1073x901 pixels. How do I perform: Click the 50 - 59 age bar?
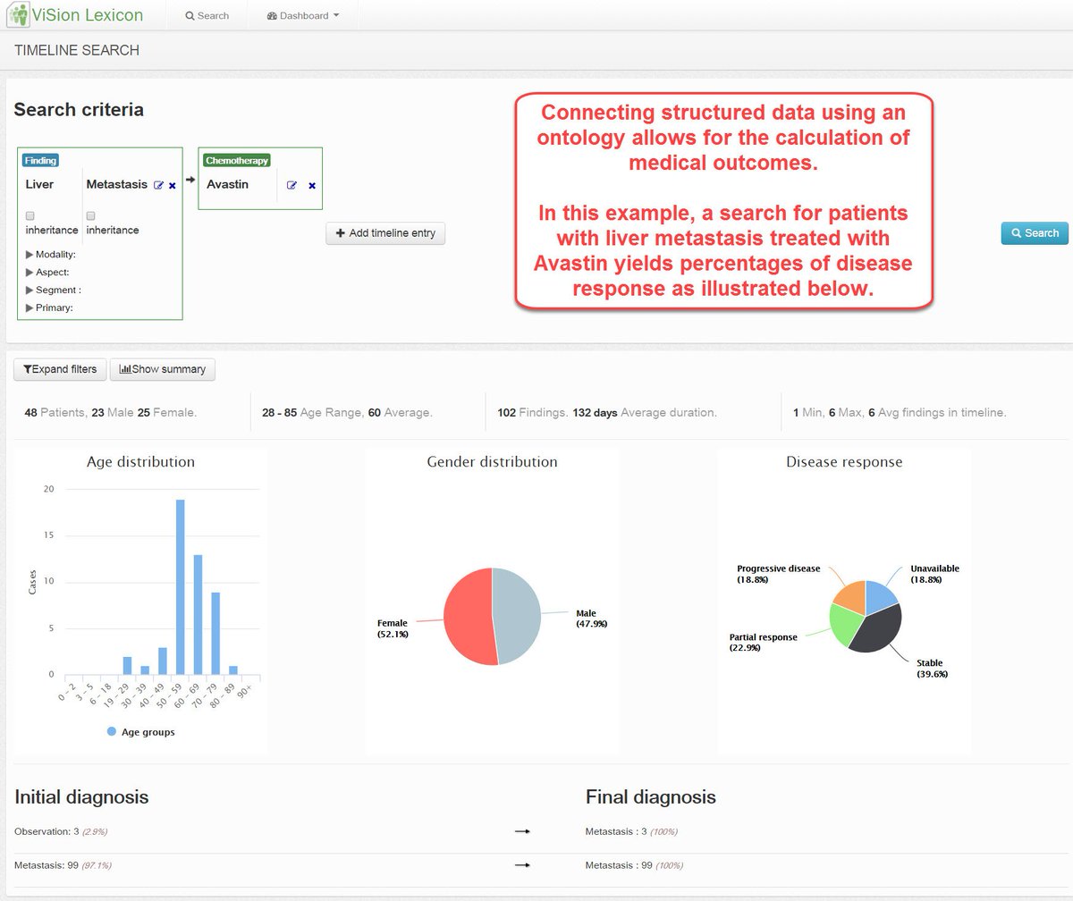[x=180, y=587]
